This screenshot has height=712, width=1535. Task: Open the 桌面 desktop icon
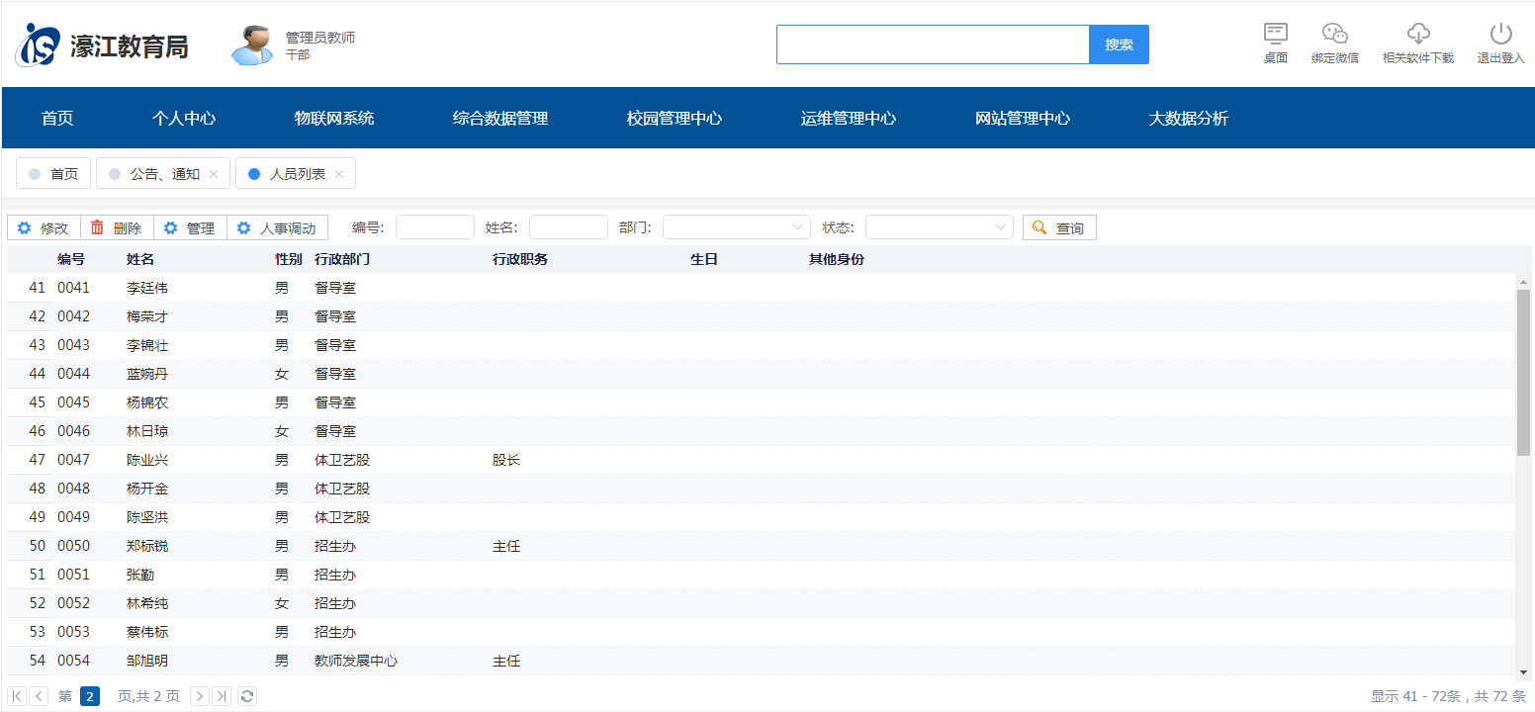[1276, 34]
